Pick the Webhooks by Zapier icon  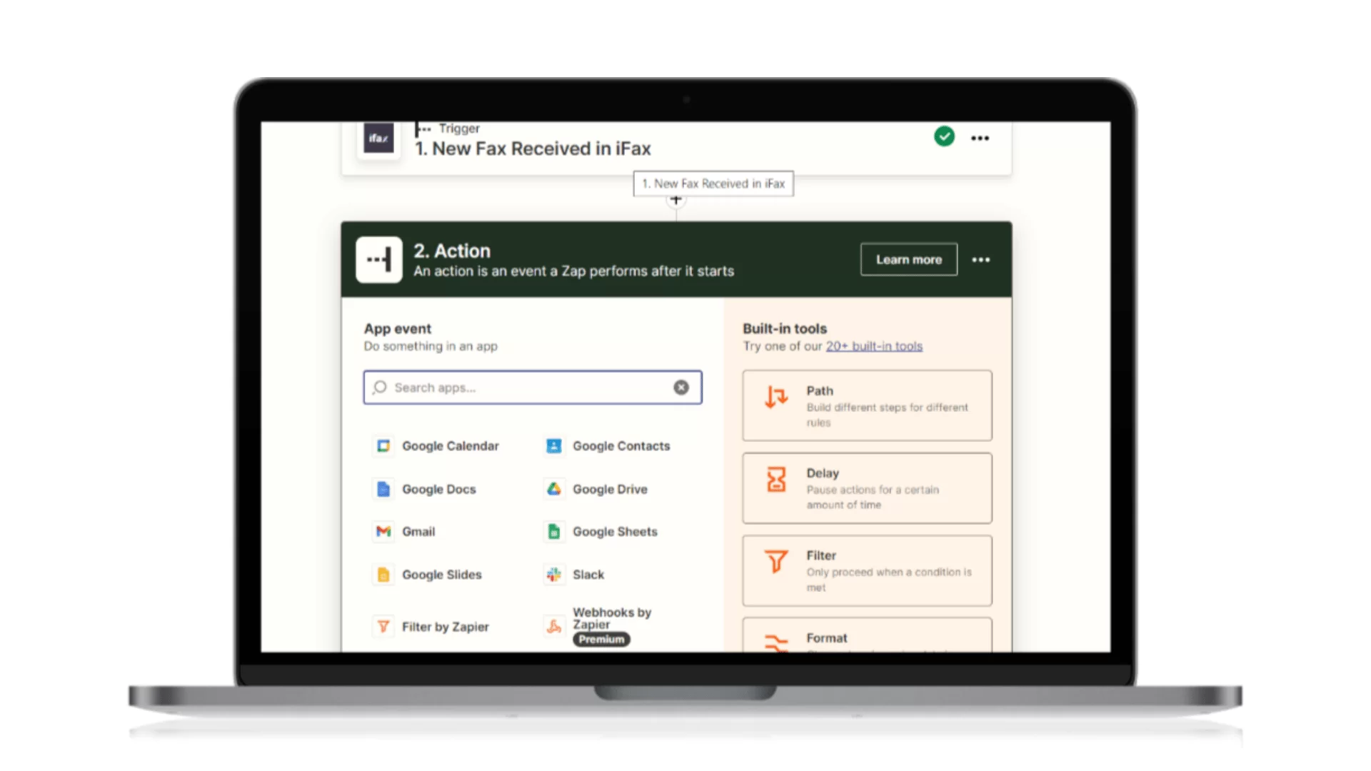(553, 627)
